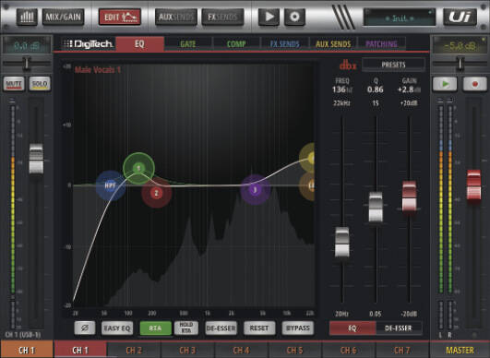The image size is (490, 358).
Task: Click the red GAIN fader handle
Action: pos(409,197)
